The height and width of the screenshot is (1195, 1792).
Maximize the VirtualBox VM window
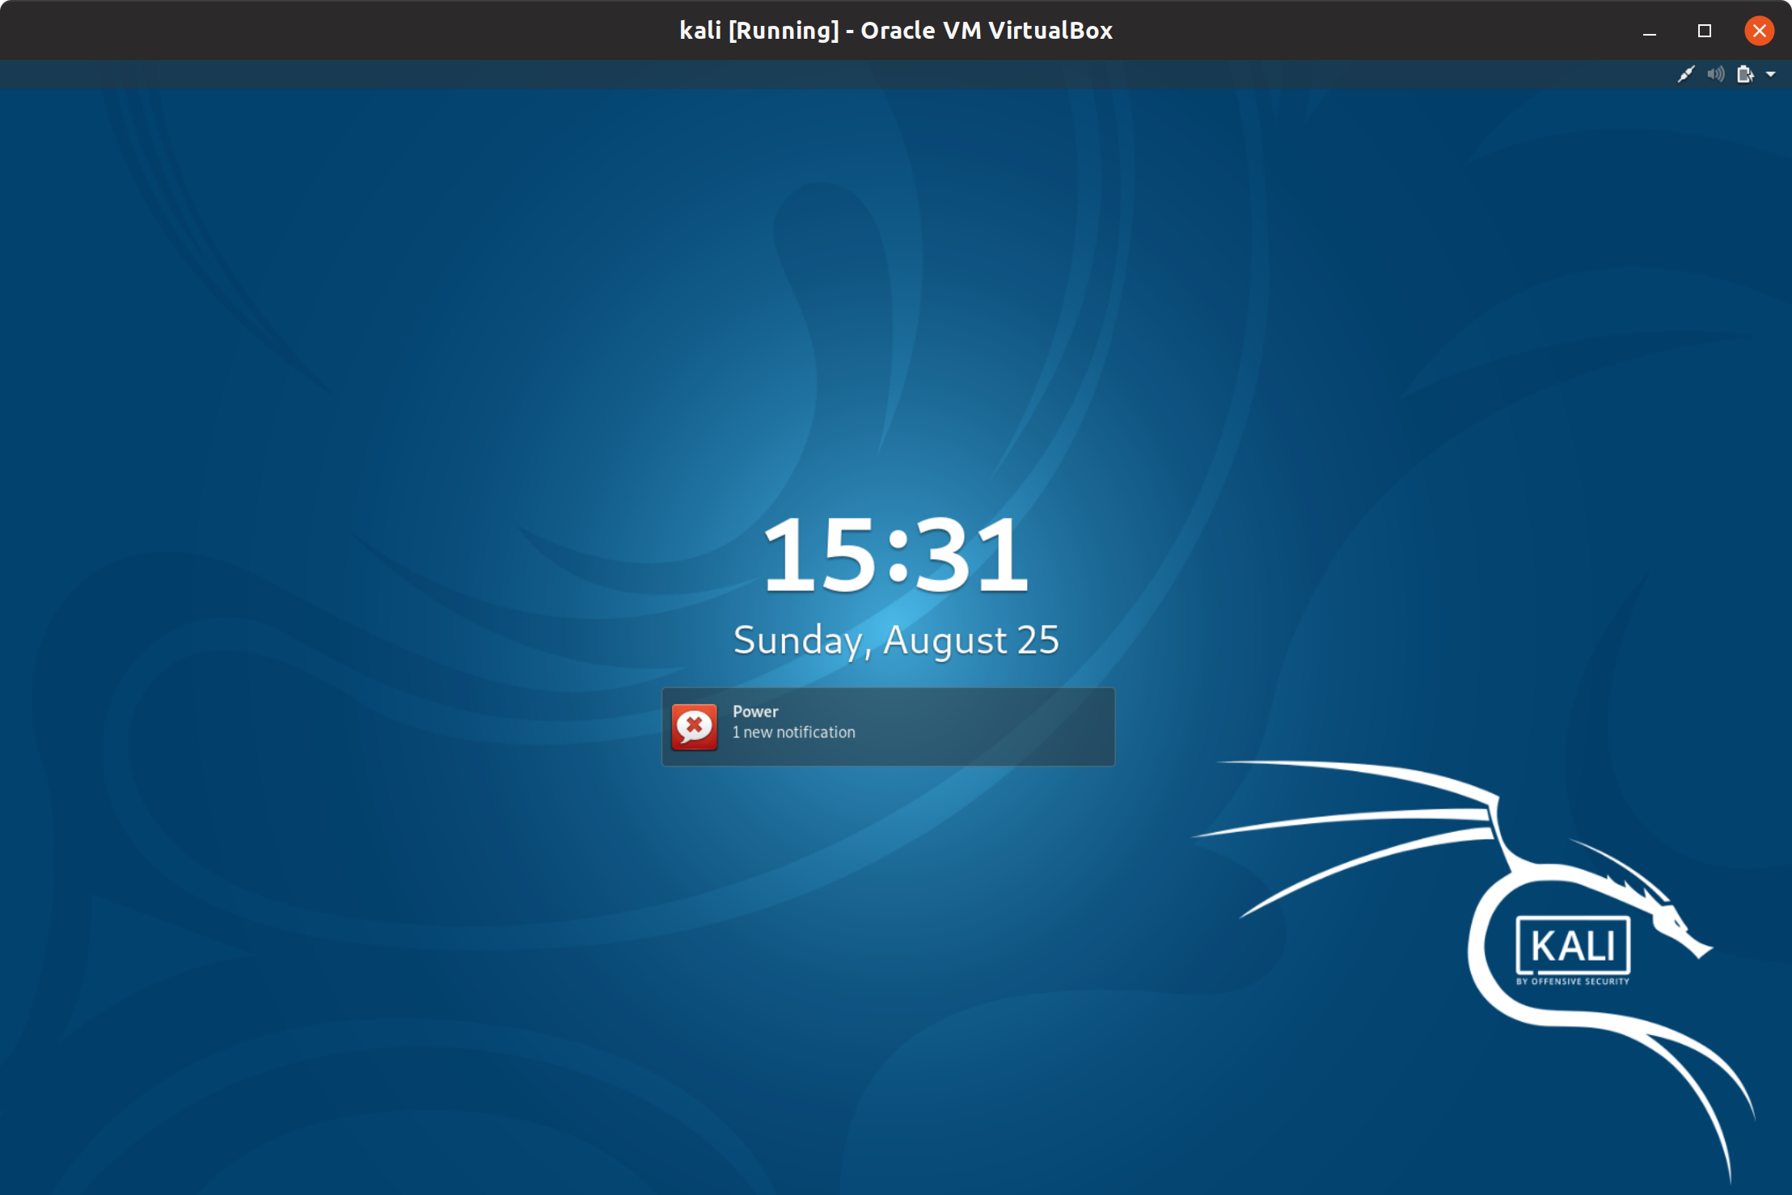(x=1704, y=31)
